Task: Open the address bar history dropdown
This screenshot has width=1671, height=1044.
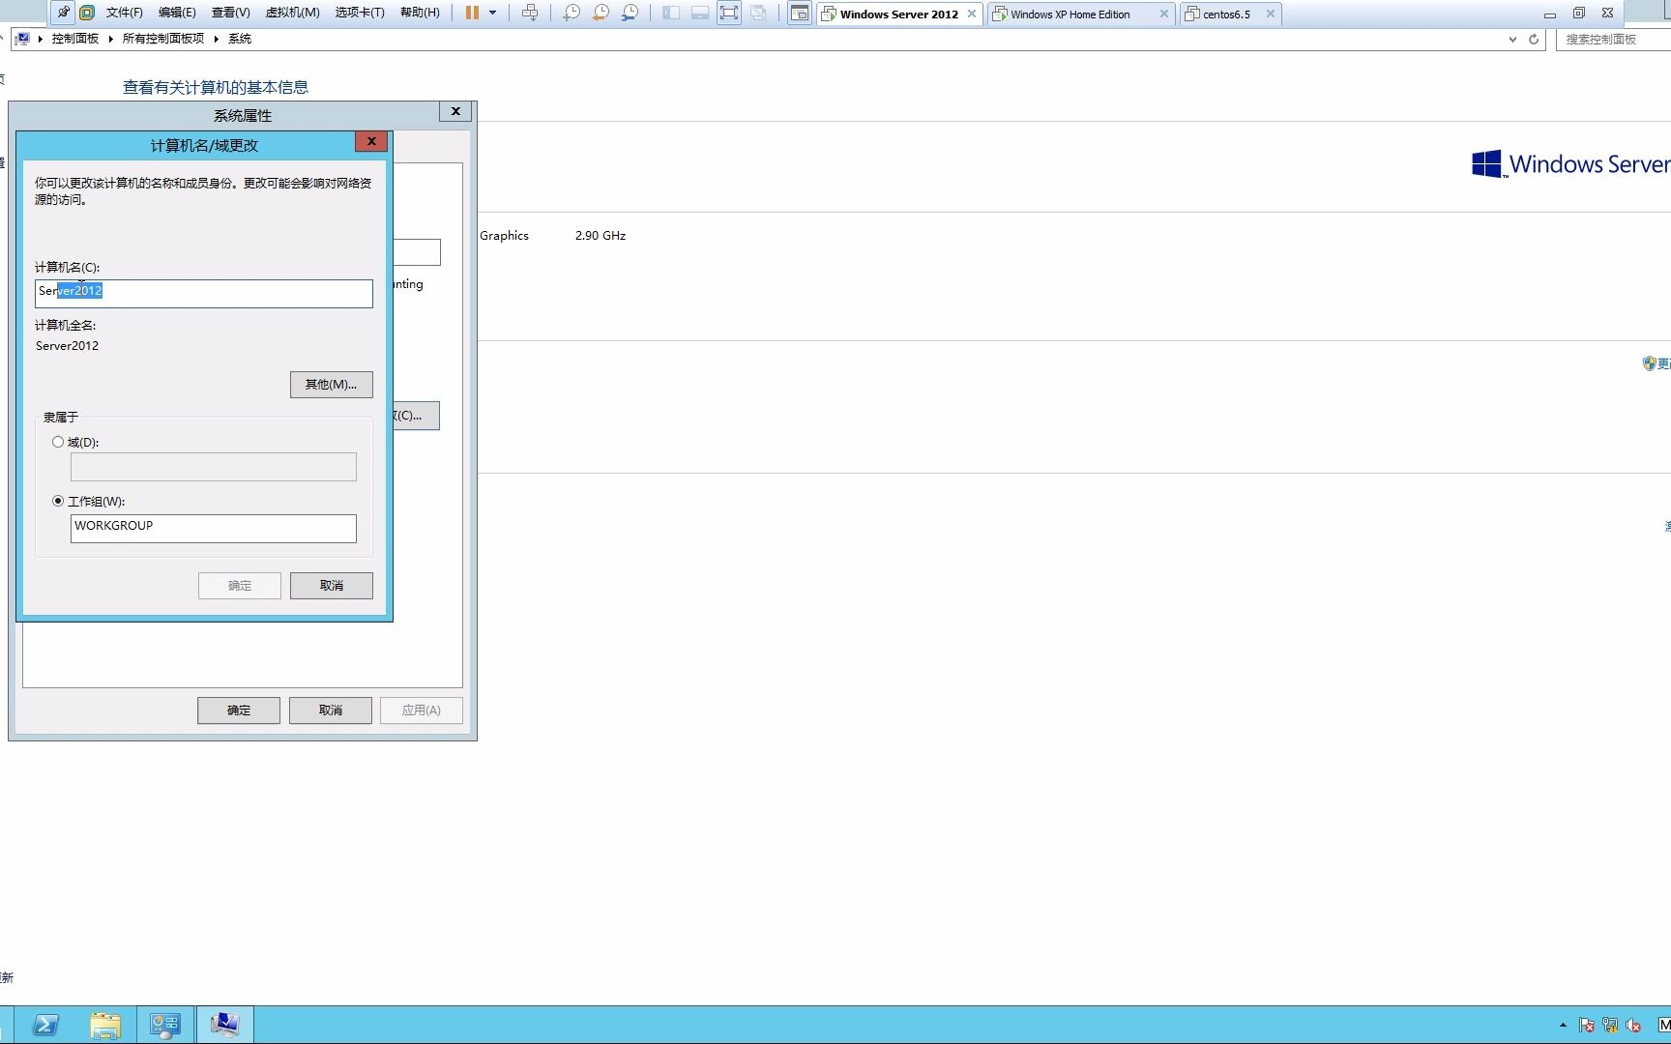Action: coord(1512,40)
